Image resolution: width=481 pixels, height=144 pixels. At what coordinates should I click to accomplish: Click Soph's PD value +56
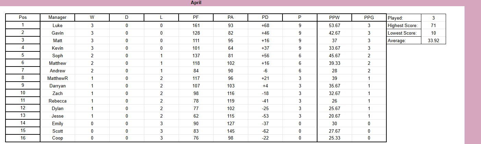point(265,56)
